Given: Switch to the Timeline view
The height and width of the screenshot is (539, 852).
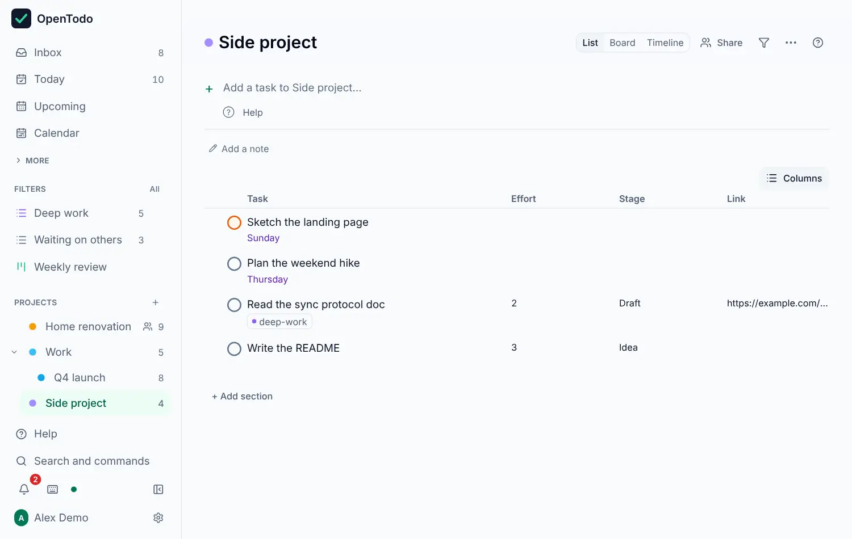Looking at the screenshot, I should coord(665,43).
